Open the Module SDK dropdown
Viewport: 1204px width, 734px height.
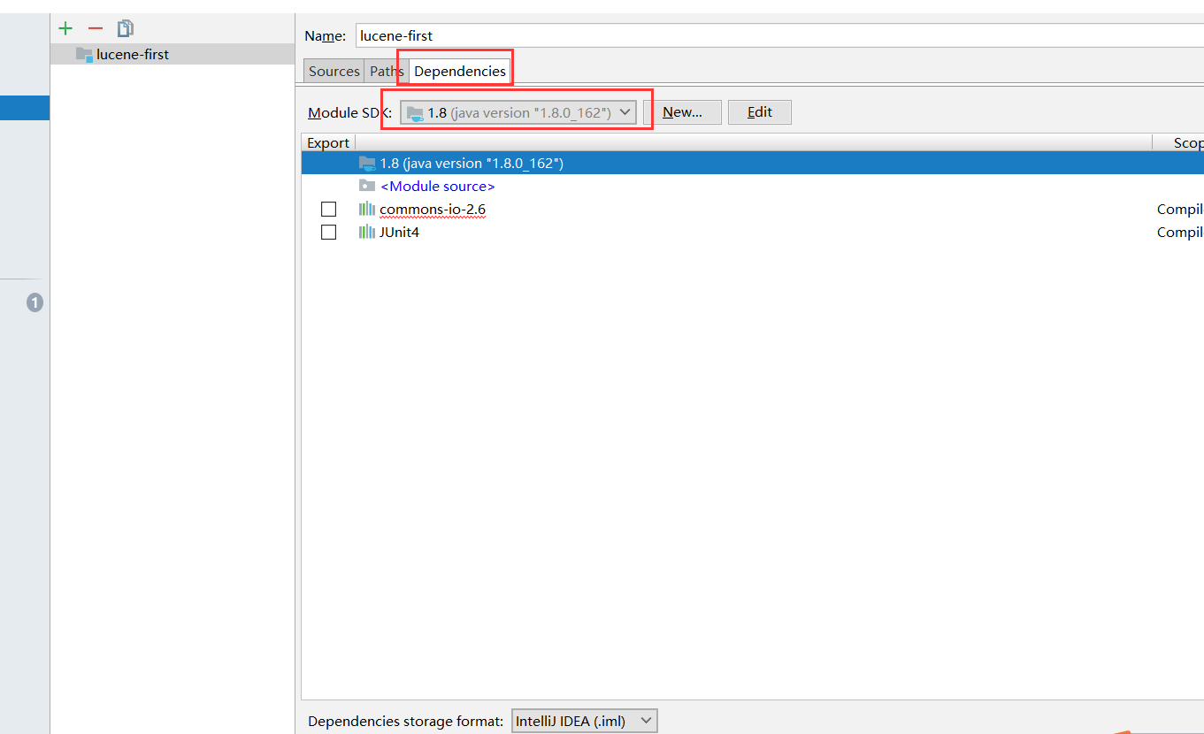(x=625, y=112)
